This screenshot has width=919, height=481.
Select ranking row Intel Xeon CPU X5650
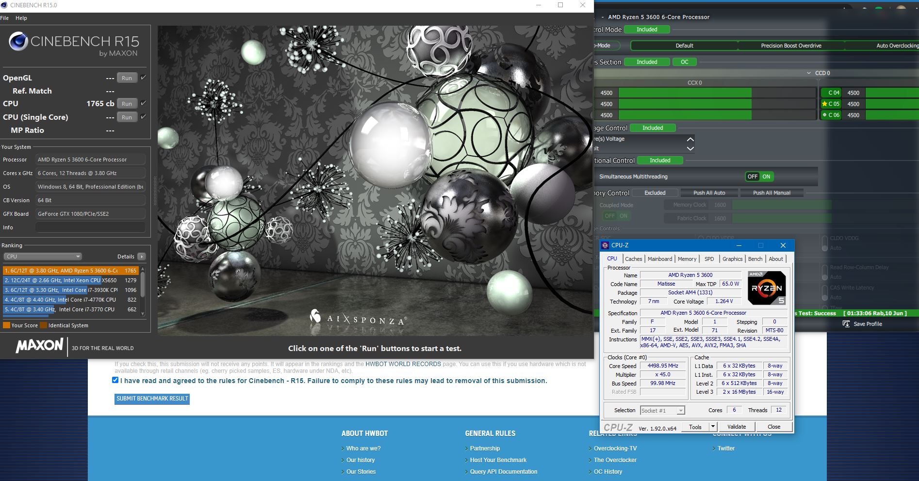click(x=71, y=280)
